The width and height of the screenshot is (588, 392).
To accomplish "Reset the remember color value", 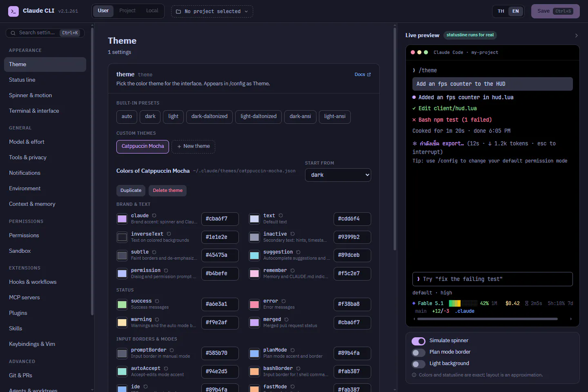I will coord(293,271).
